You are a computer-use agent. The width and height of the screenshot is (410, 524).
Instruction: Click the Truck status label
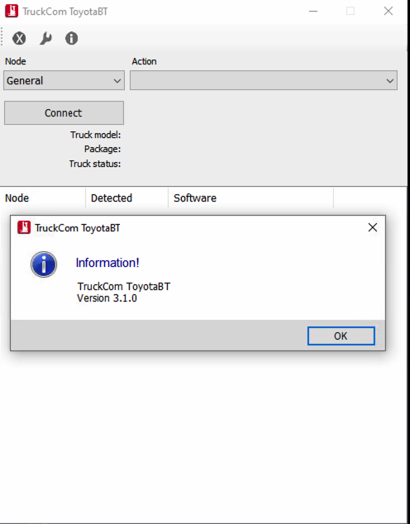pos(95,164)
